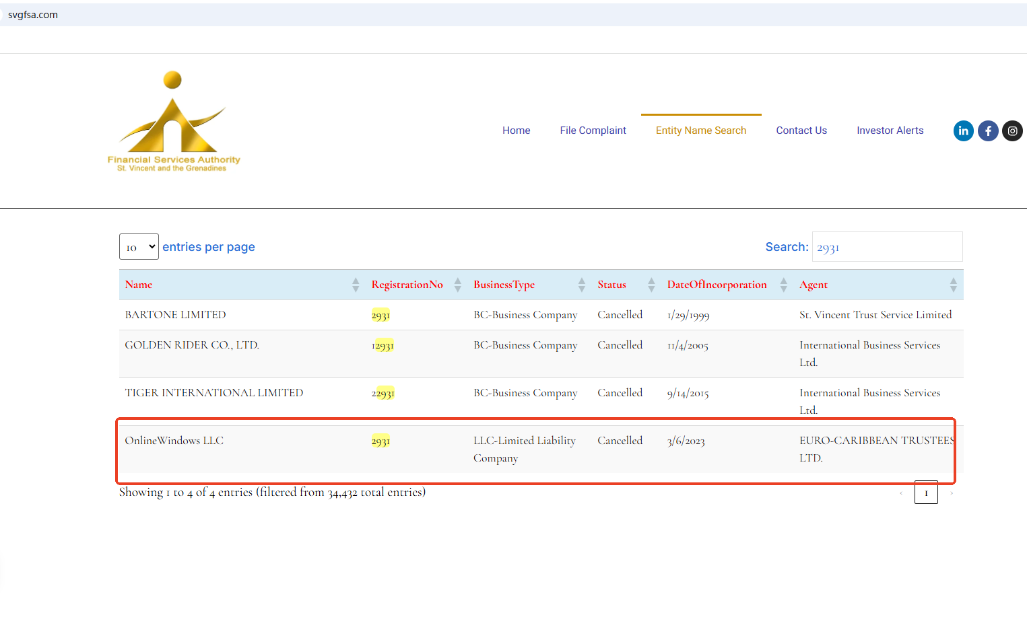Sort by Agent column arrows

pos(953,285)
